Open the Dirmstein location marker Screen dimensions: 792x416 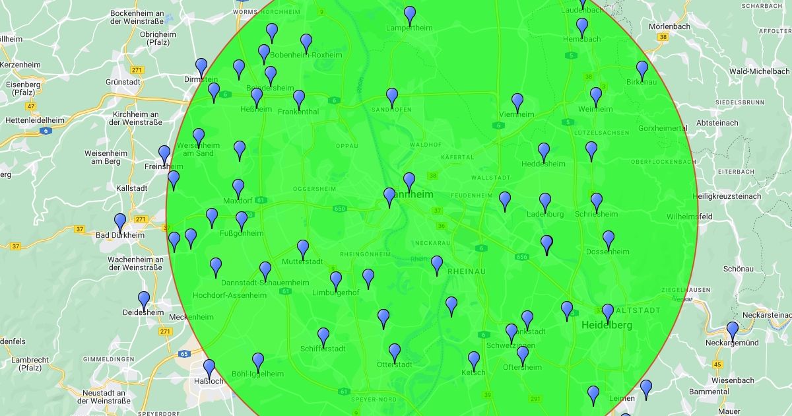pyautogui.click(x=201, y=68)
